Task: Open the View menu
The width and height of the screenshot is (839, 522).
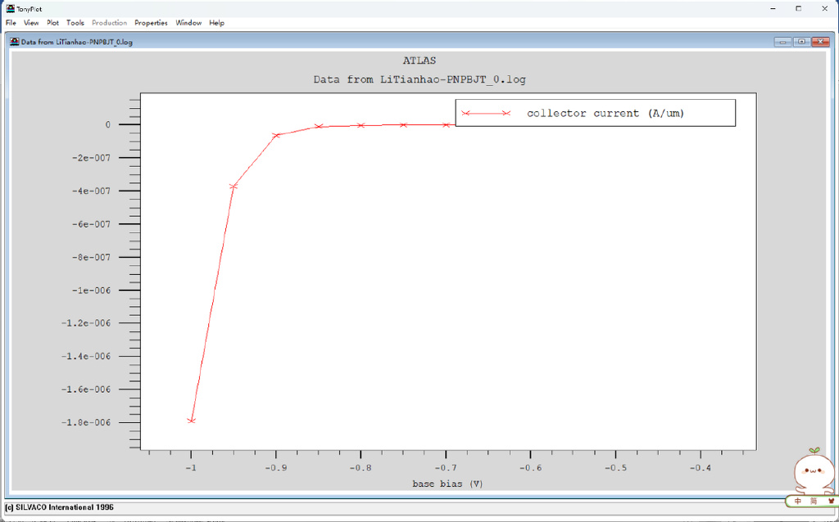Action: tap(31, 23)
